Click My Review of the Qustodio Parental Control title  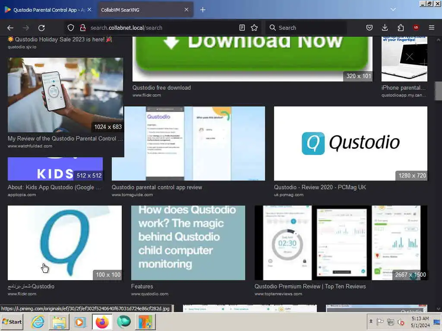pyautogui.click(x=65, y=138)
